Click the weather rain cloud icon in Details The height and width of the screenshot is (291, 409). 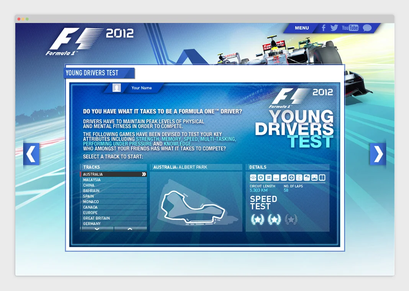click(x=307, y=177)
